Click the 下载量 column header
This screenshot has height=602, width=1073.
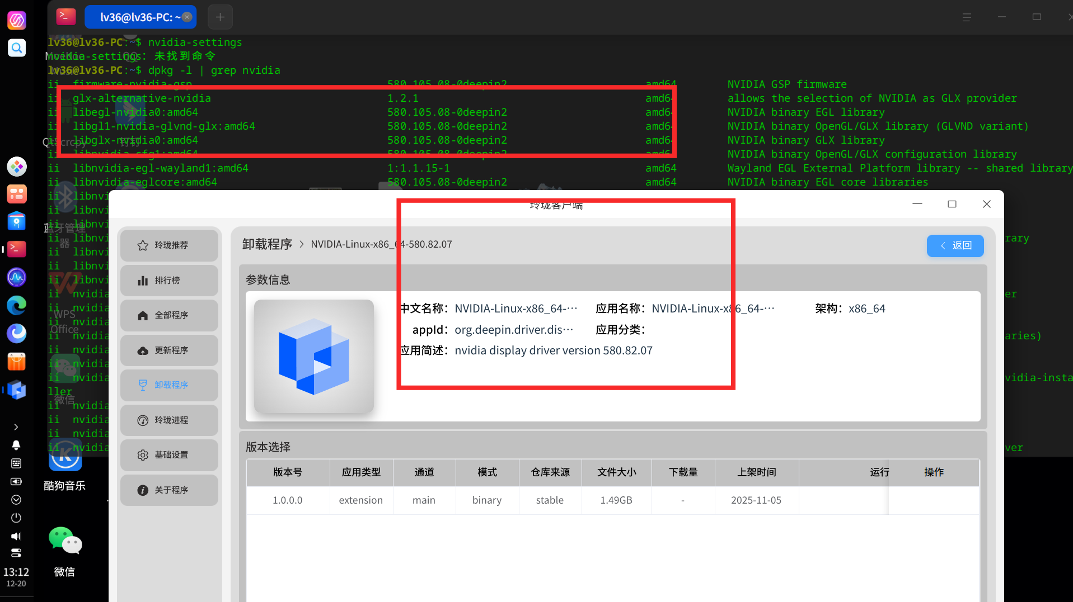683,472
